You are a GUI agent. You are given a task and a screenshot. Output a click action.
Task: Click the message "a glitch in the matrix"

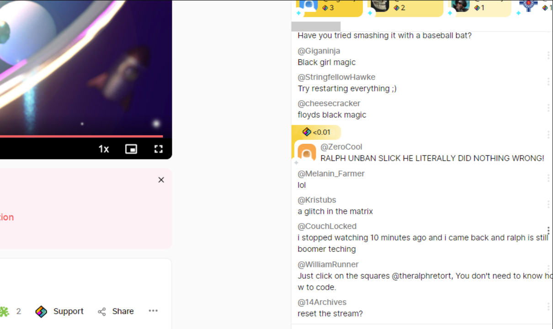[x=335, y=212]
